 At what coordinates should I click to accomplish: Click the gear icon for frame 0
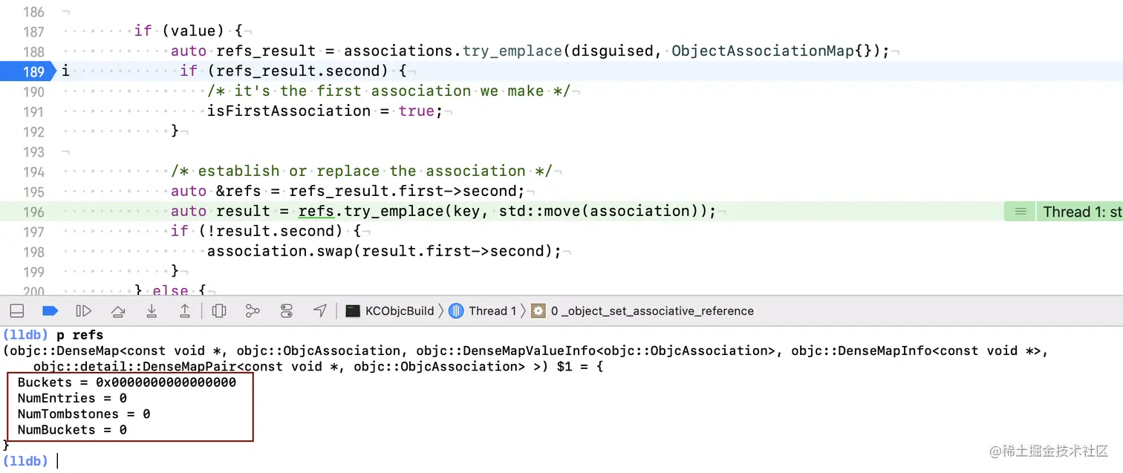point(538,311)
